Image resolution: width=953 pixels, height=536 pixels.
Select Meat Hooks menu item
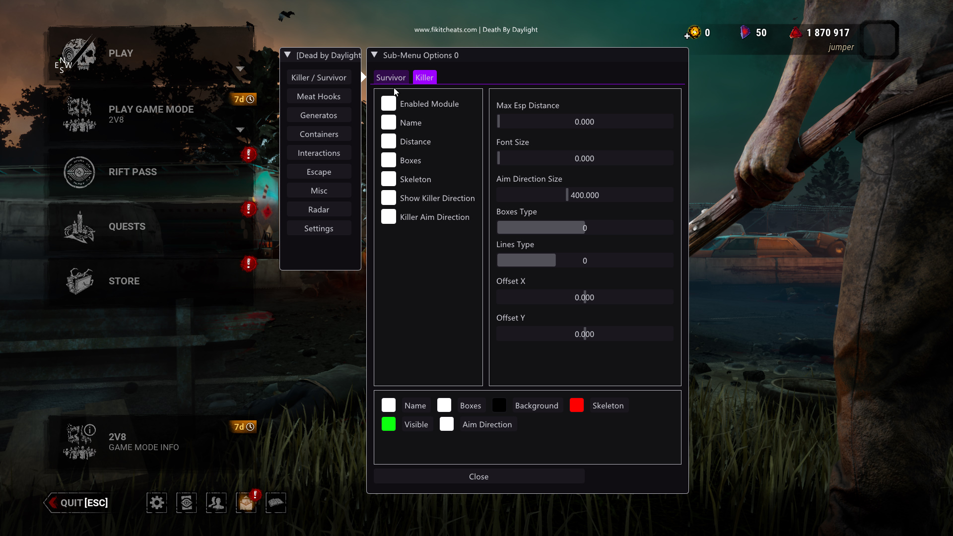click(x=319, y=96)
